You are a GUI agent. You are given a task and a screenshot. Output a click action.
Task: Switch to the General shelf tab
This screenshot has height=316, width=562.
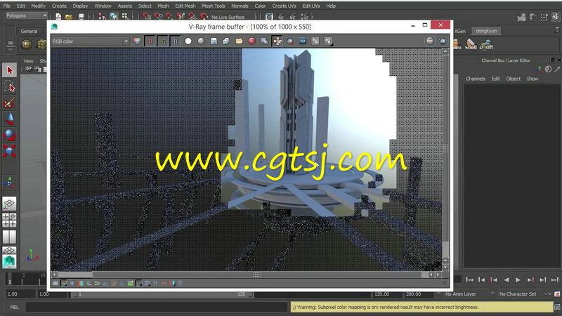(29, 31)
